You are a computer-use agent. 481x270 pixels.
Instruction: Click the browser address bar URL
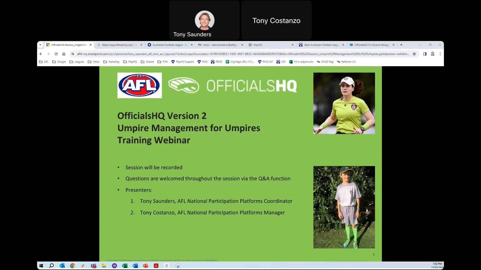(x=243, y=54)
